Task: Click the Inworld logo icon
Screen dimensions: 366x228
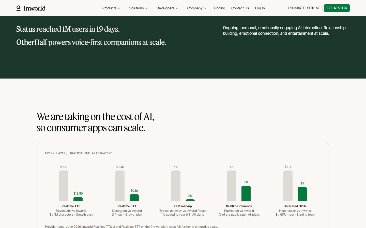Action: [18, 8]
